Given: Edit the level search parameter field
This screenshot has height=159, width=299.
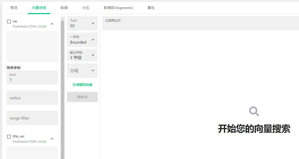Looking at the screenshot, I should [32, 77].
